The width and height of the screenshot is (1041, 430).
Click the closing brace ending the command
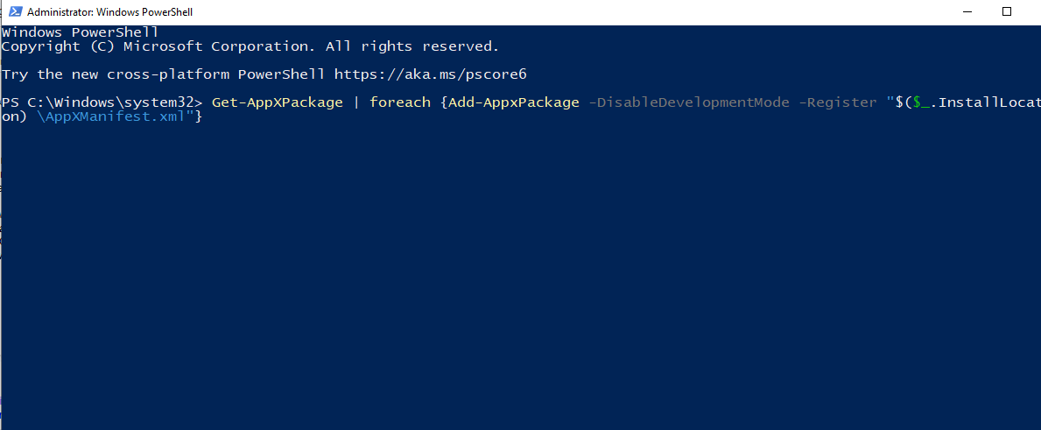(x=199, y=116)
